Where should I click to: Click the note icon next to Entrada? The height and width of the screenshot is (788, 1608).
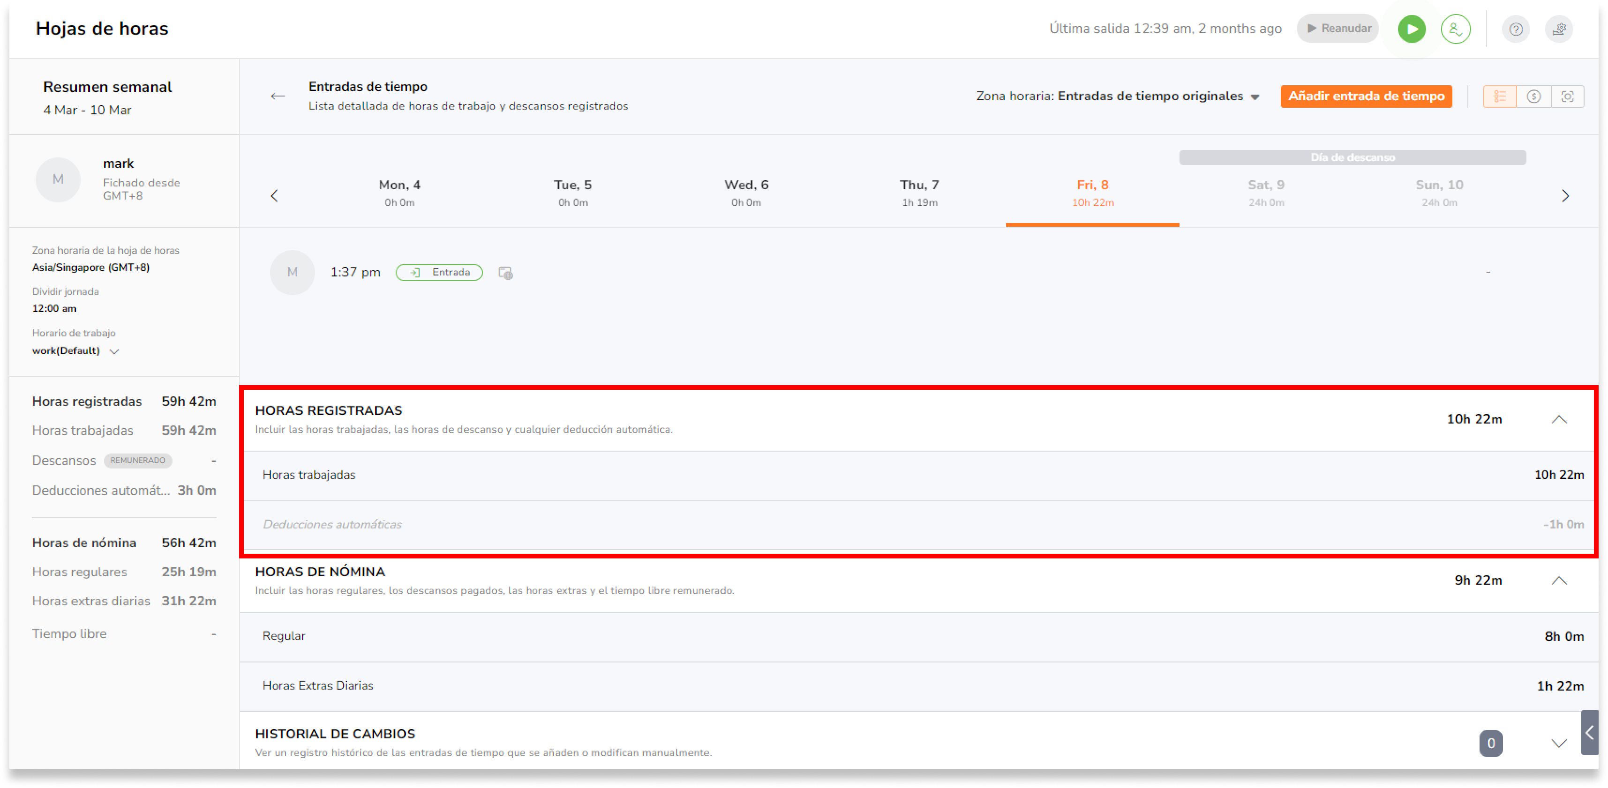pyautogui.click(x=505, y=273)
